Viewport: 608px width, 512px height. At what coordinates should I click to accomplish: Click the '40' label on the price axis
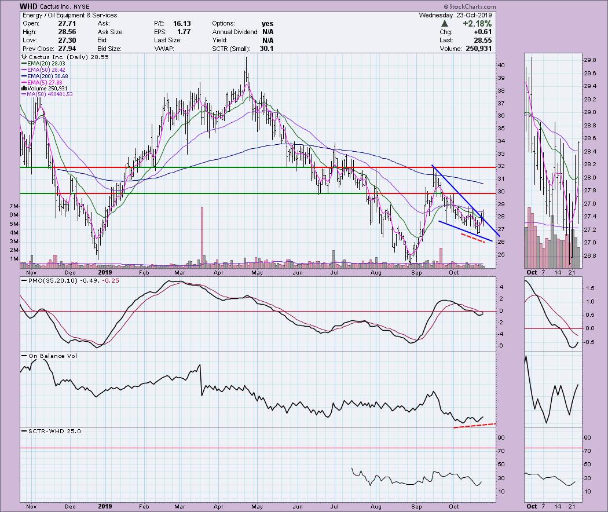[x=501, y=65]
